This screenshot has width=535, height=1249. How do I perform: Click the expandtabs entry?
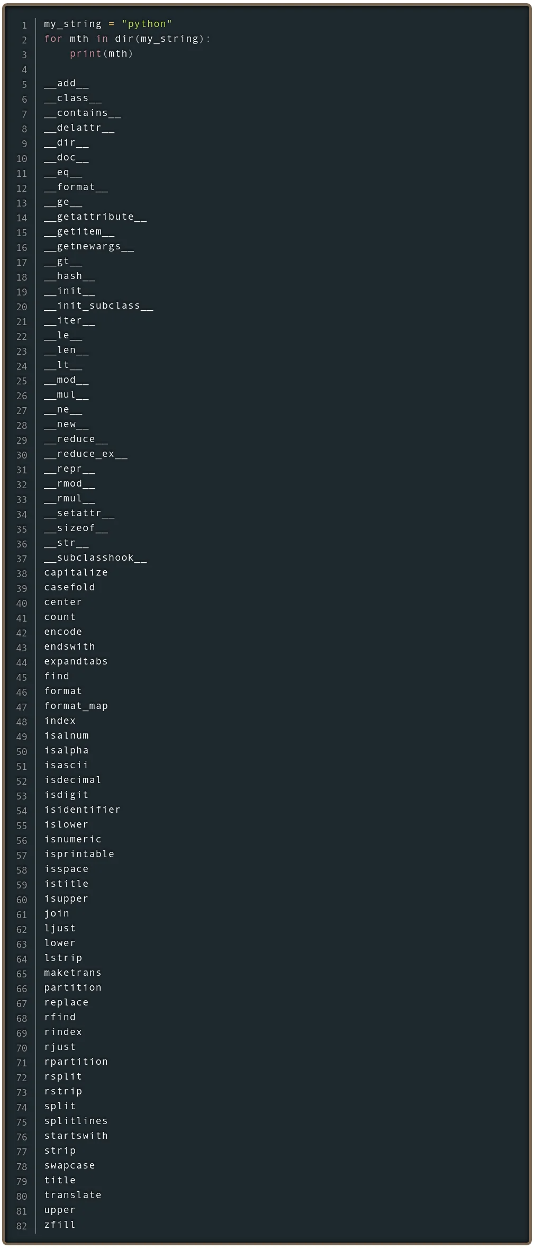(76, 661)
